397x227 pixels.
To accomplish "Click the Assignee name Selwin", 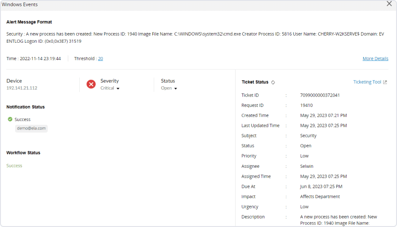I will click(x=307, y=166).
